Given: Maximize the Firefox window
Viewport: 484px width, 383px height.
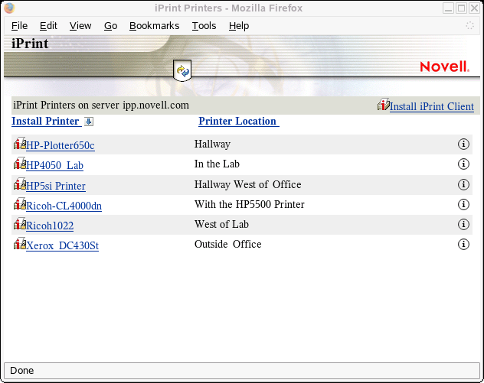Looking at the screenshot, I should tap(461, 8).
